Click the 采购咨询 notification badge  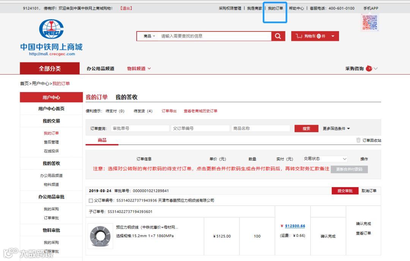pos(369,69)
